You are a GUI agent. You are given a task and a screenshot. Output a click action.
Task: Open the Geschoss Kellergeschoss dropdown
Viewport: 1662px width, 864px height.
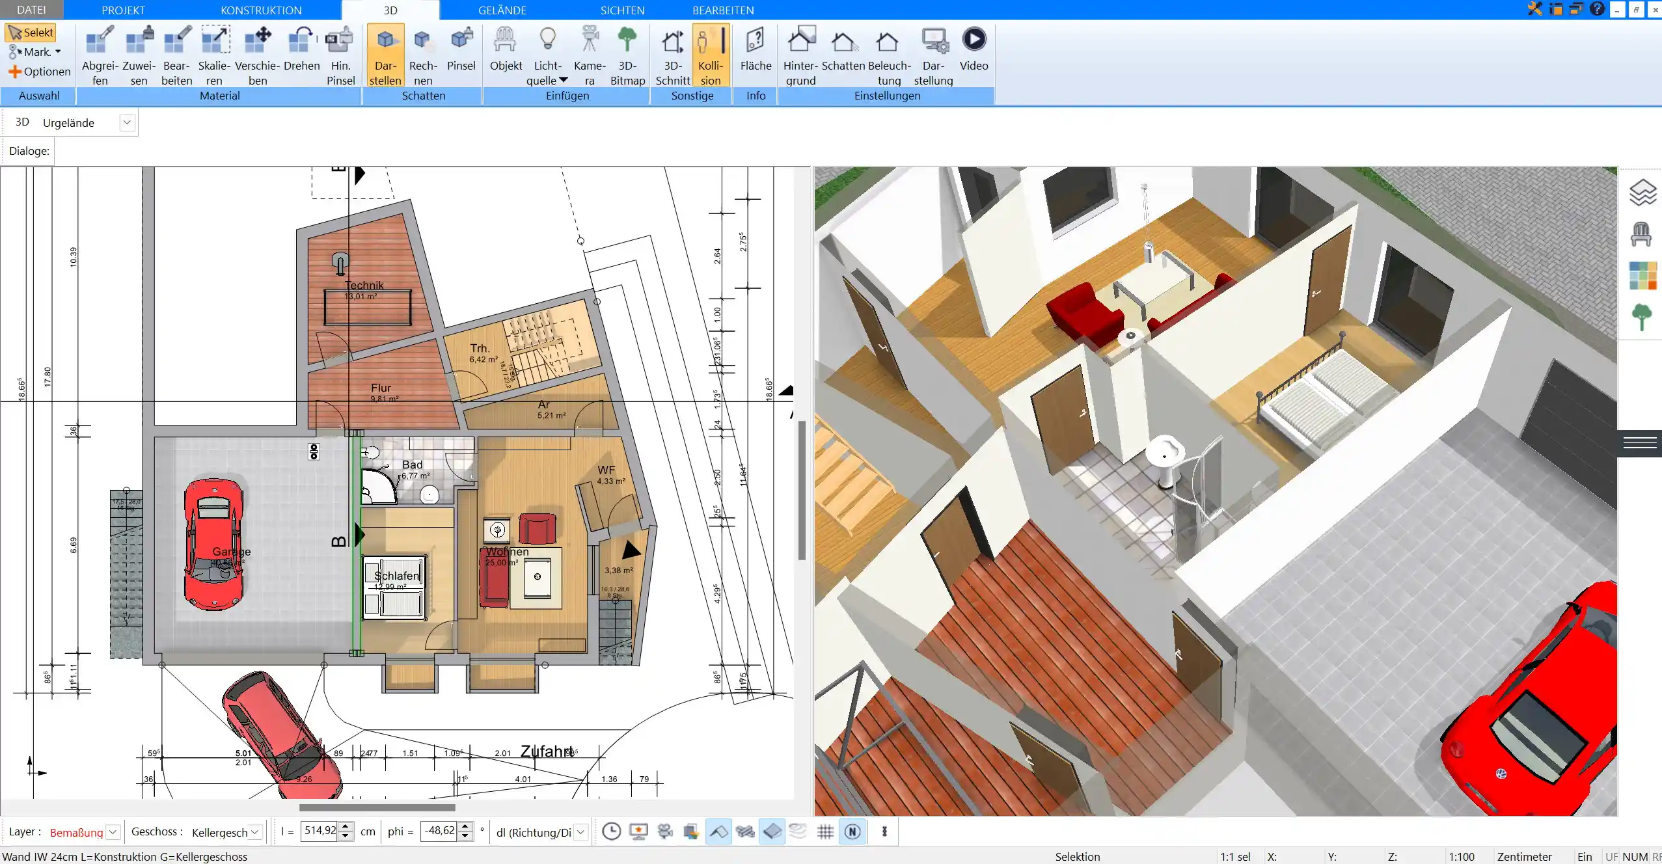click(255, 832)
